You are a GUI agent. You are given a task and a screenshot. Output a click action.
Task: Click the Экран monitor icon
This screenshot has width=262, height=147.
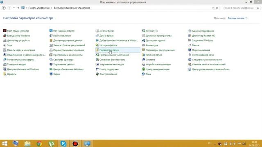[x=51, y=74]
